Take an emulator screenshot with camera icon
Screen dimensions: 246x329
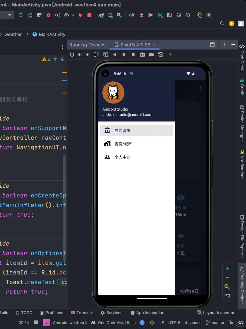[x=142, y=54]
